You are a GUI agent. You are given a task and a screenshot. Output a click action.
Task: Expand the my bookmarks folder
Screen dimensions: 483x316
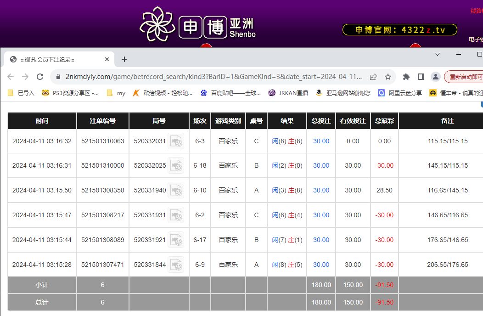[116, 93]
